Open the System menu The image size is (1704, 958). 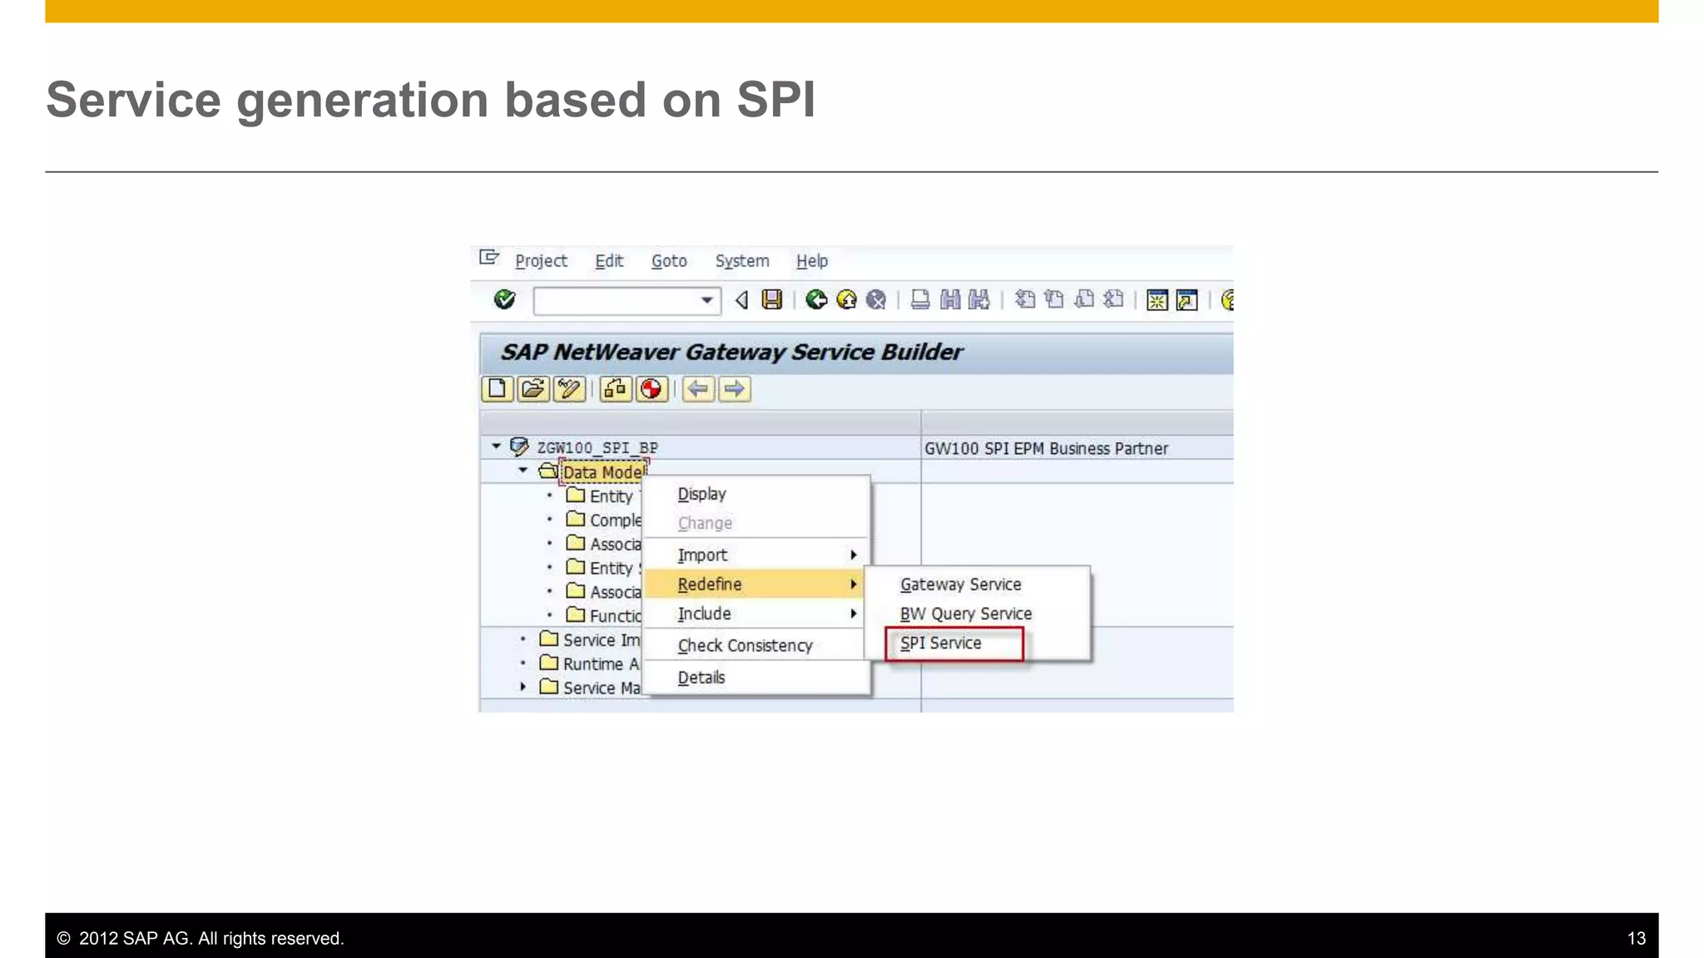coord(742,261)
